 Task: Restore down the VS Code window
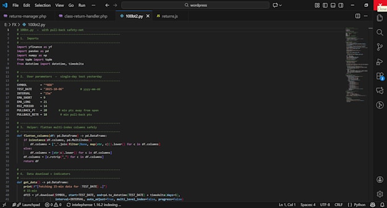[x=366, y=5]
